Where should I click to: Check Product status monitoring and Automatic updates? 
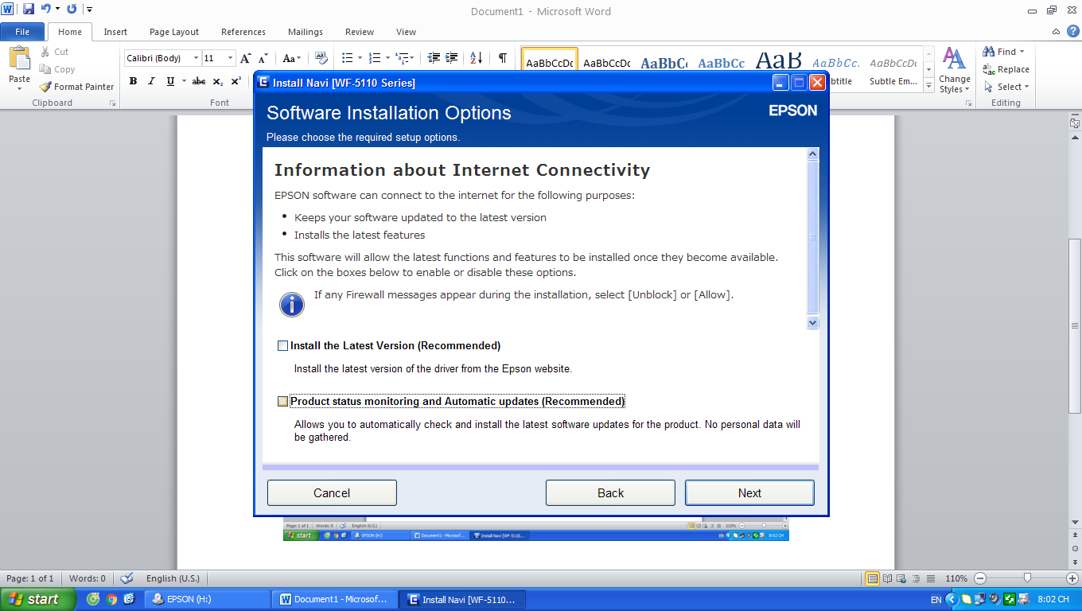click(x=282, y=402)
